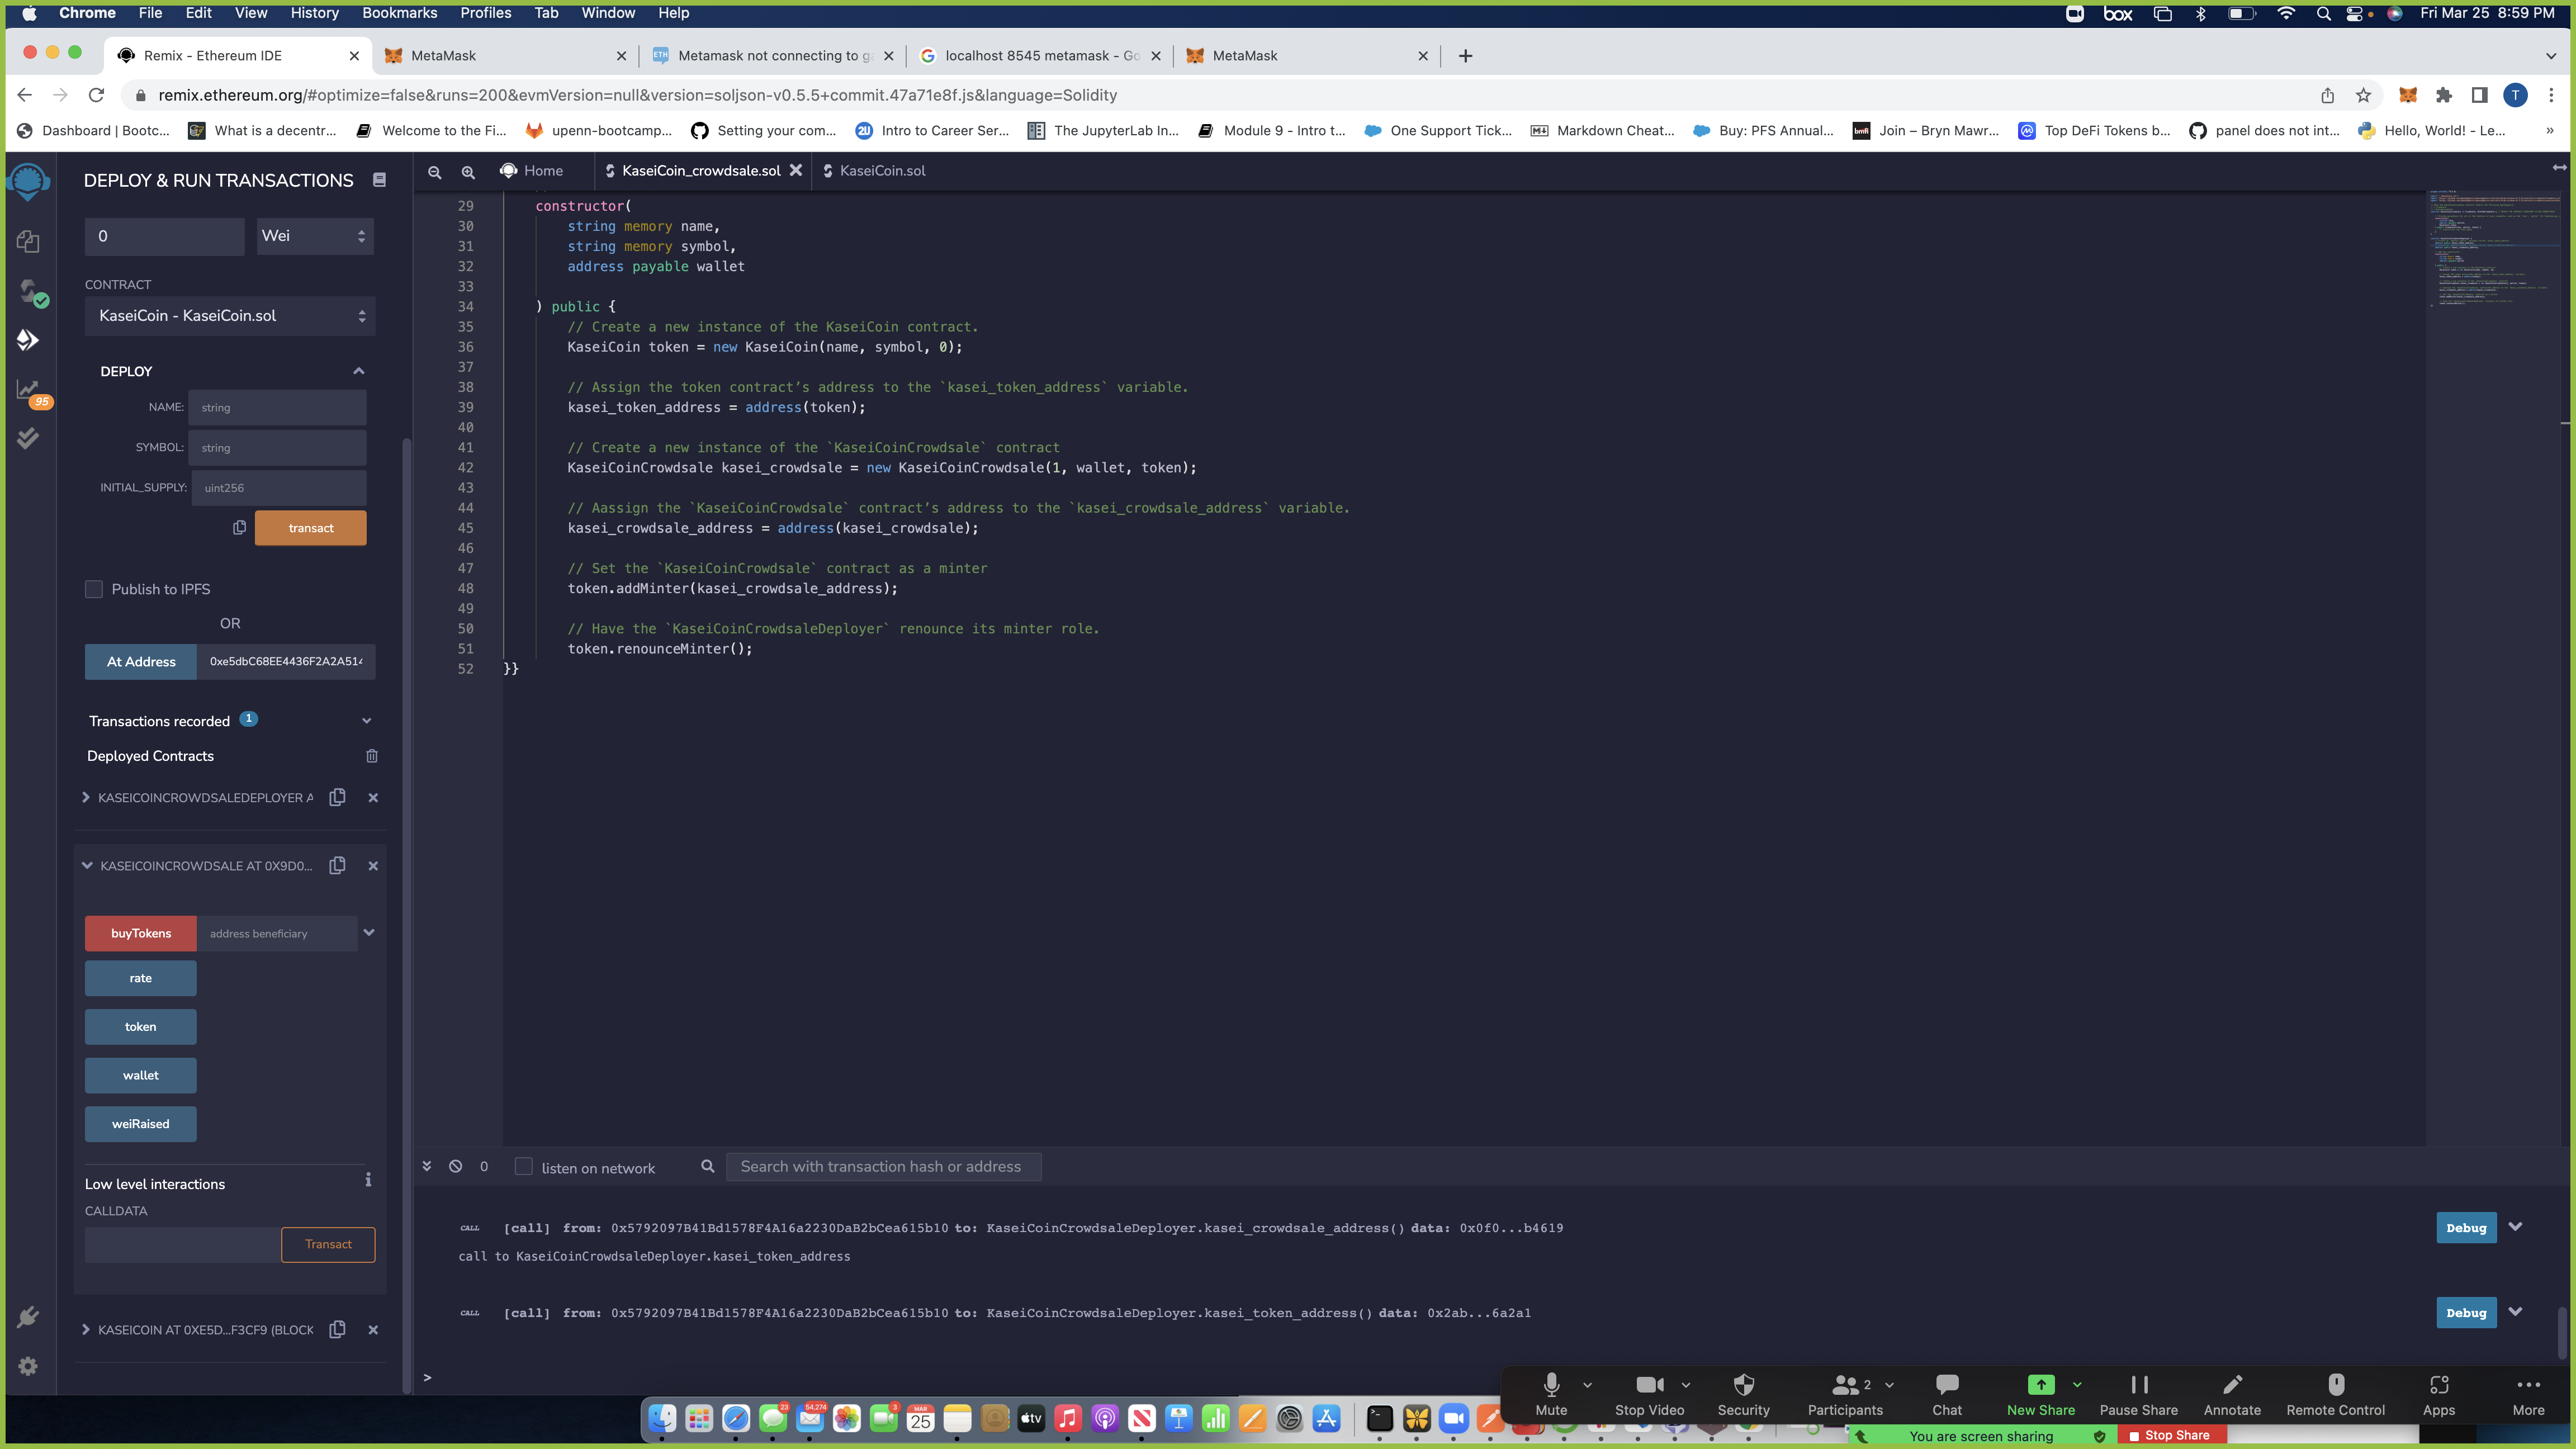Switch to the KaseiCoin.sol editor tab
2576x1449 pixels.
(x=882, y=171)
